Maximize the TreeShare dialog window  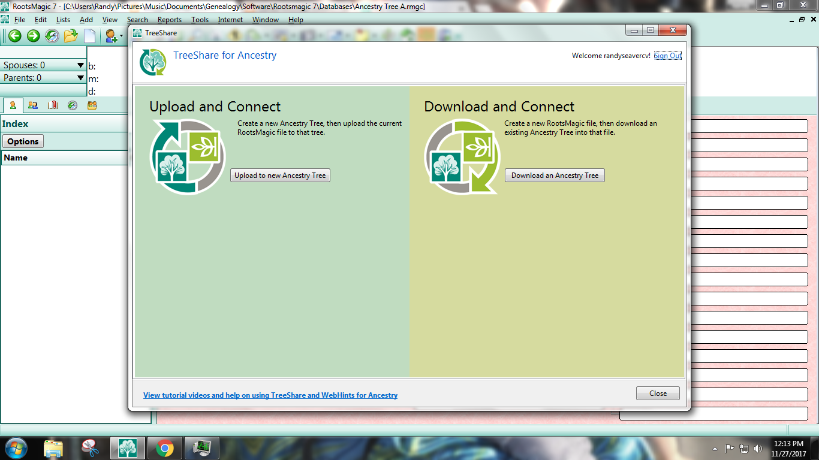650,30
